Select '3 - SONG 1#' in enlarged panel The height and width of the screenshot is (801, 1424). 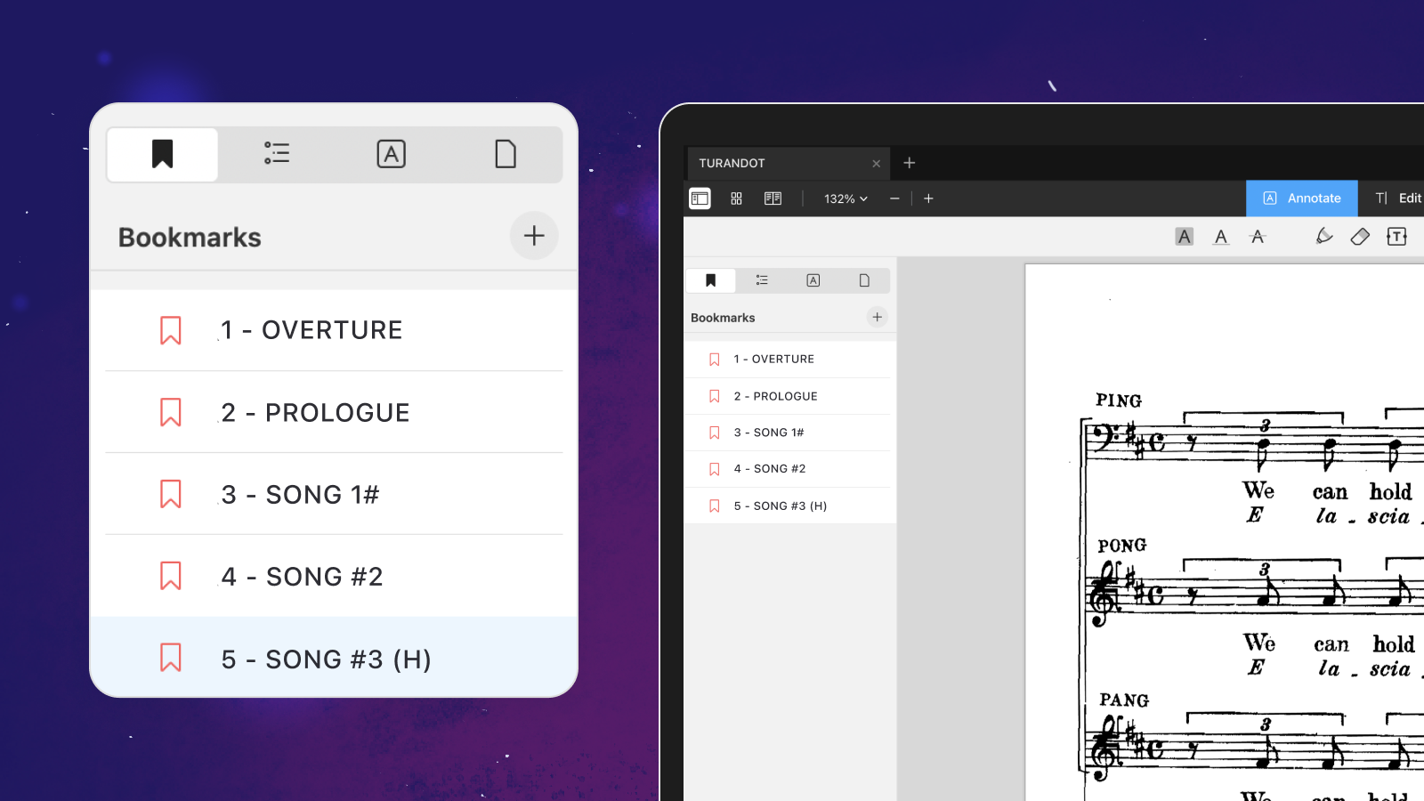pos(334,494)
